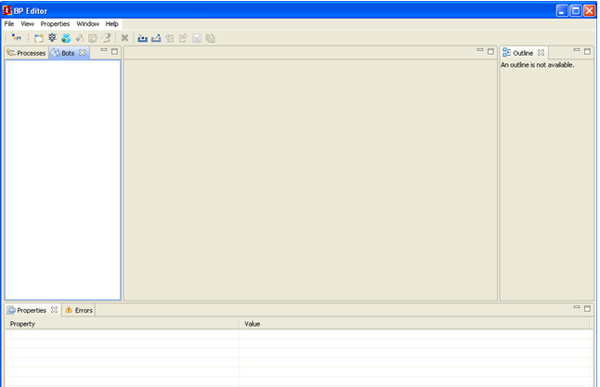Click the Property column header
This screenshot has width=600, height=387.
(x=123, y=324)
